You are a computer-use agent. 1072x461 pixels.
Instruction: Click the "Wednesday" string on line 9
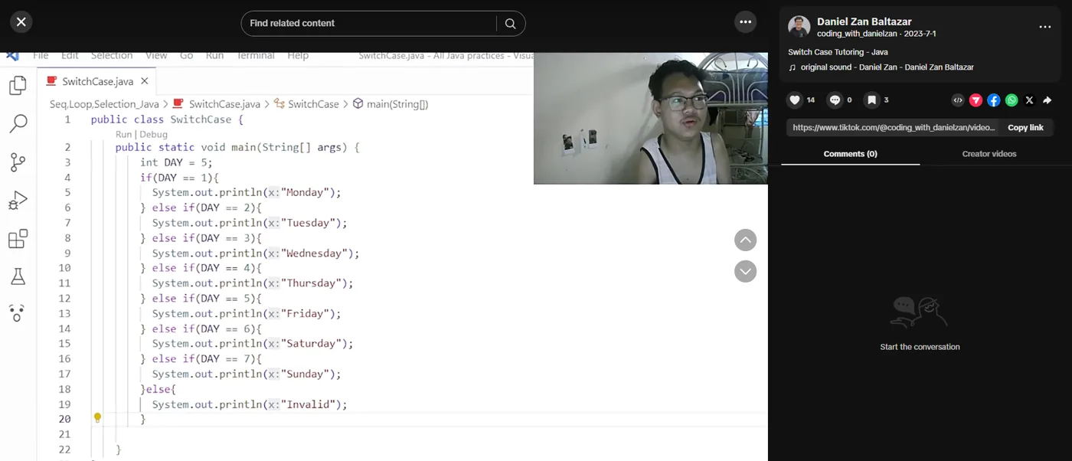tap(314, 253)
